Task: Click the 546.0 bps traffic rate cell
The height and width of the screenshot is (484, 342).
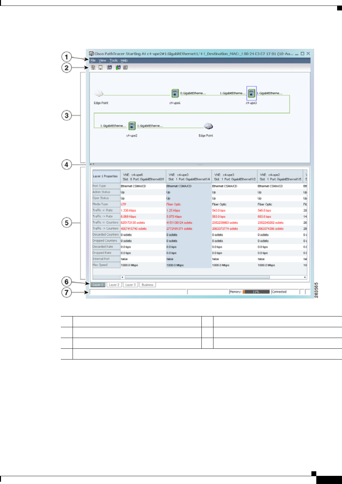Action: click(x=280, y=211)
